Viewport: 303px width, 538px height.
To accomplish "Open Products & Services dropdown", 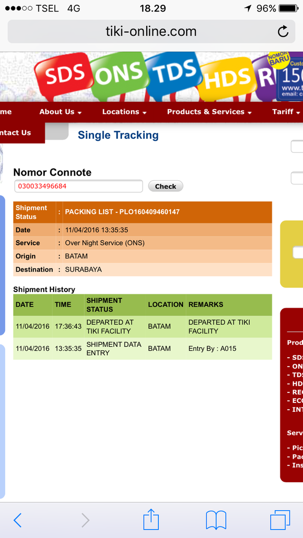I will (x=209, y=112).
